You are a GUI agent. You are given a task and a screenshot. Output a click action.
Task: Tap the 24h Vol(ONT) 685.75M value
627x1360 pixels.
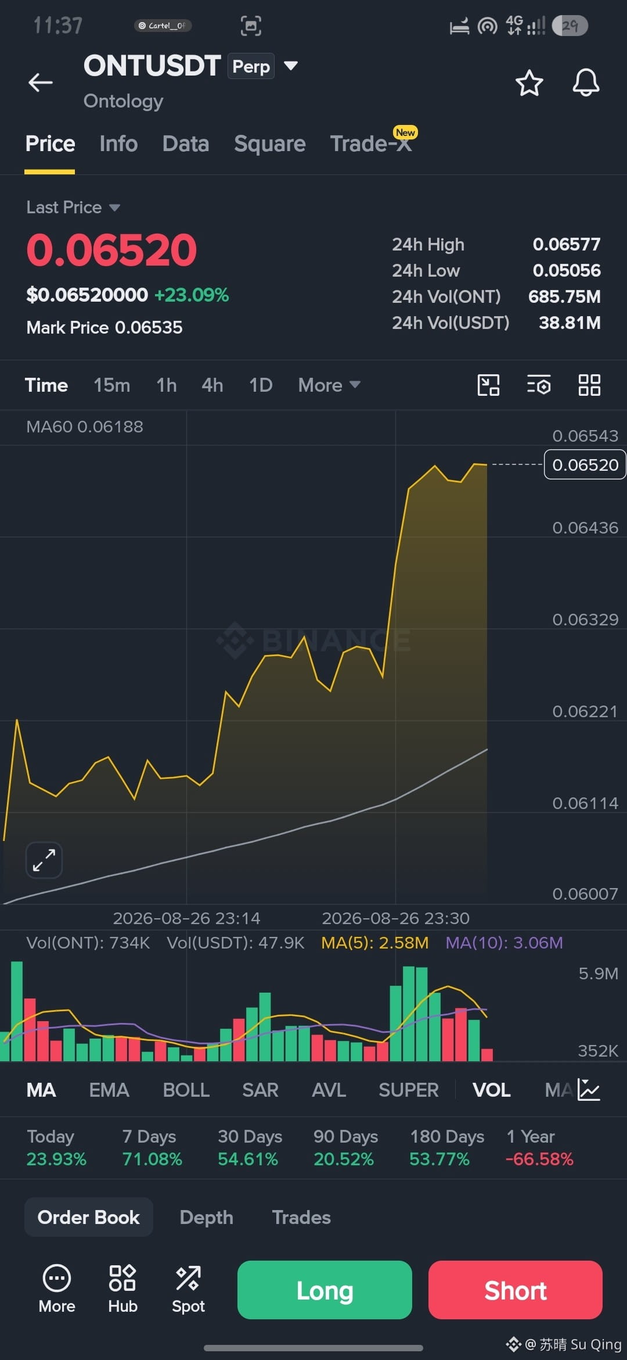coord(564,296)
